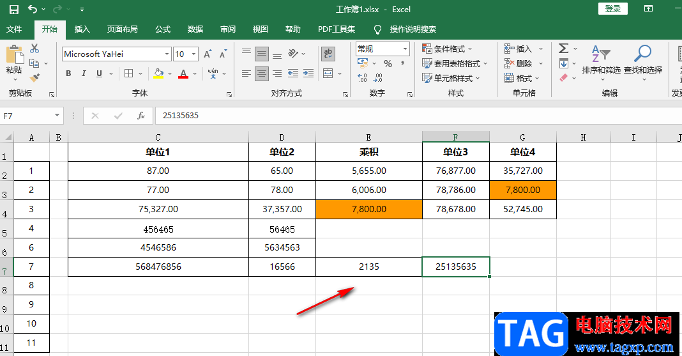This screenshot has height=356, width=682.
Task: Toggle italic formatting
Action: pyautogui.click(x=84, y=74)
